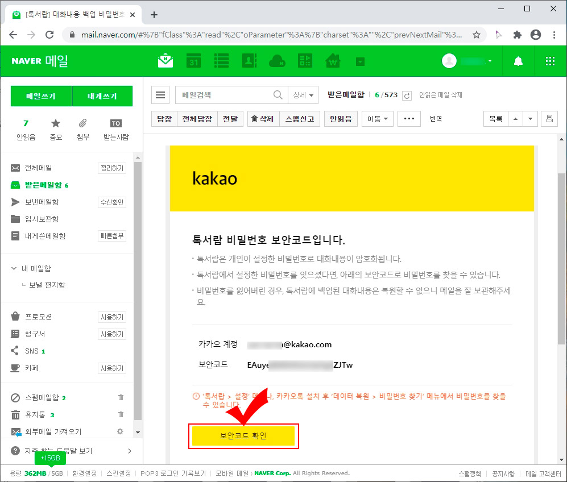This screenshot has height=482, width=567.
Task: Bookmark page with the star icon
Action: (x=477, y=35)
